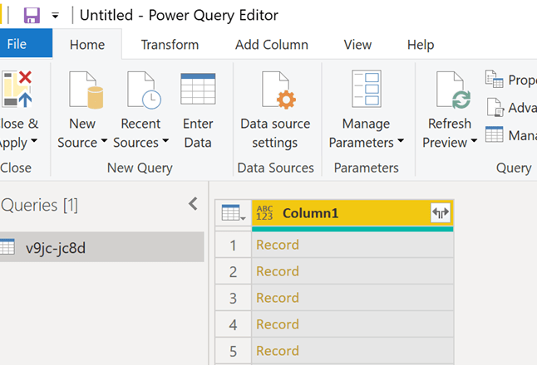
Task: Click the Recent Sources icon
Action: (x=140, y=90)
